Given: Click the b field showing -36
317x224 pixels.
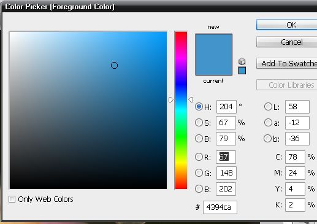Looking at the screenshot, I should tap(297, 139).
